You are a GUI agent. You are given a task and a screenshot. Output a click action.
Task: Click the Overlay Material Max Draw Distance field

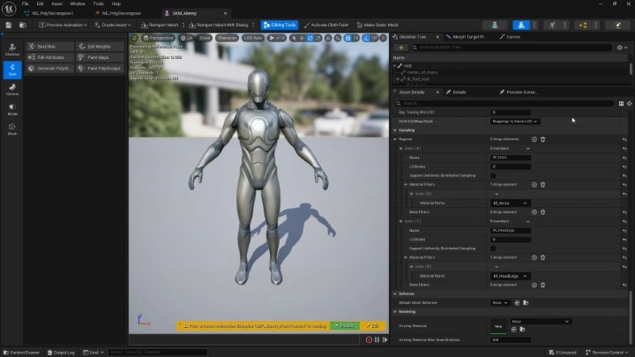click(511, 339)
